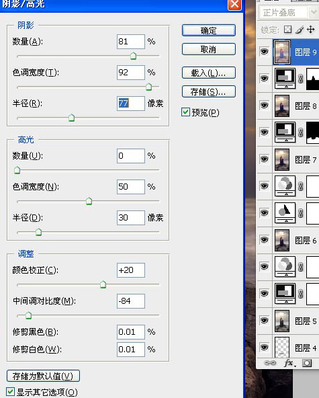Click highlights 色调宽度(N) field showing 50

pos(131,187)
